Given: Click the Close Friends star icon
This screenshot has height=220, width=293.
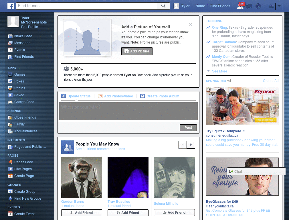Looking at the screenshot, I should (x=10, y=117).
